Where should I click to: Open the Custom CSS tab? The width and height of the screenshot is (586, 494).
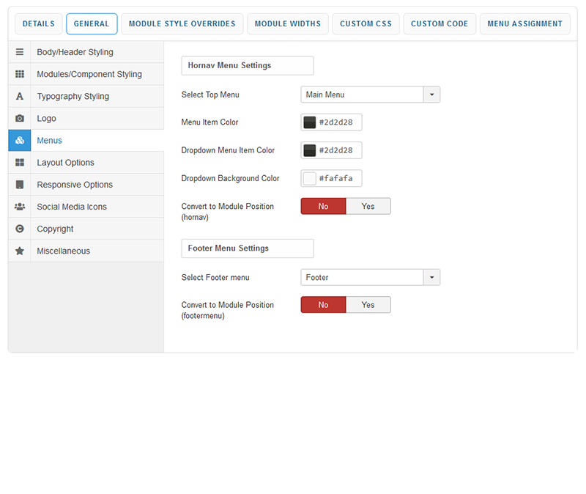(366, 23)
